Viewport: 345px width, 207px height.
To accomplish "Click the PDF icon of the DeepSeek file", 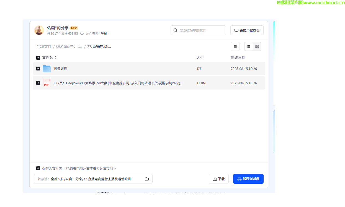I will 46,83.
